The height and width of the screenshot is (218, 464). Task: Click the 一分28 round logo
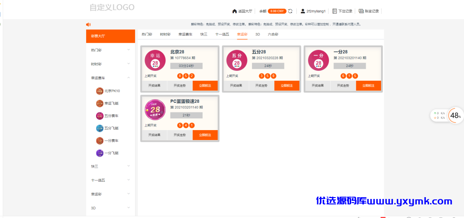pos(319,60)
